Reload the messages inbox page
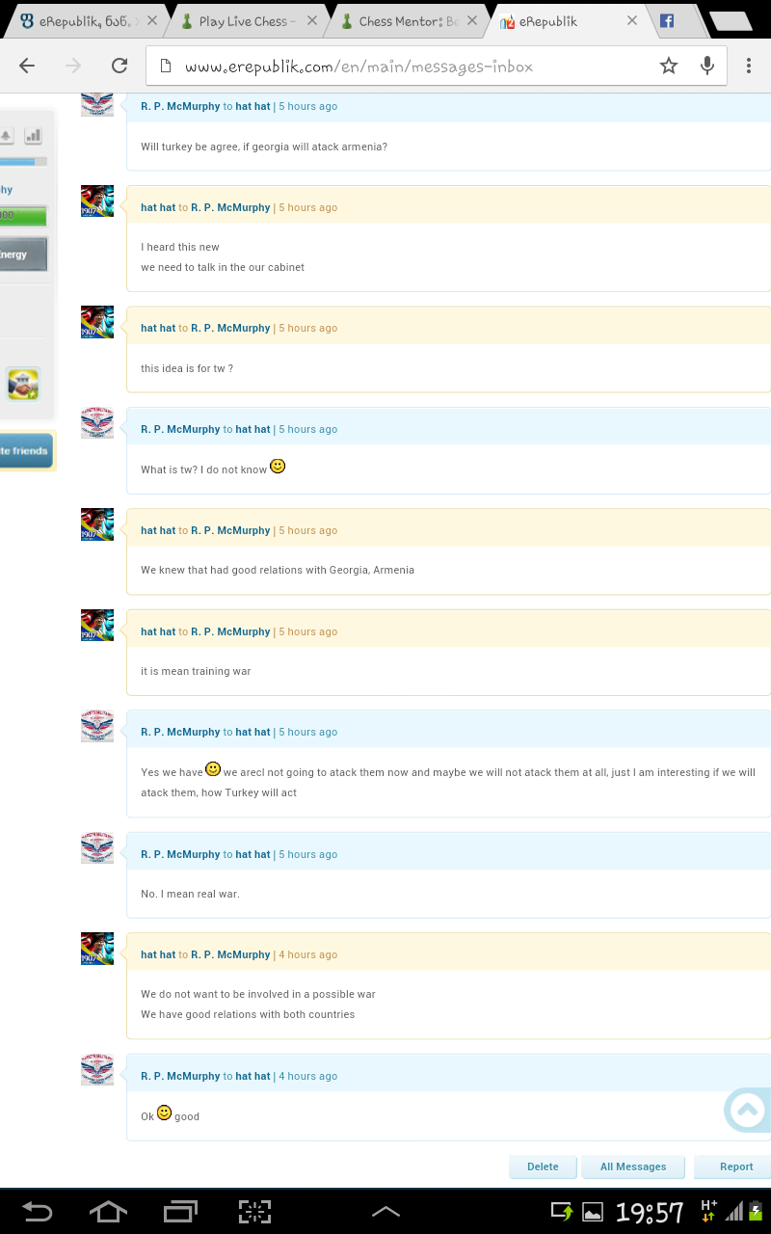Screen dimensions: 771x1234 point(119,66)
